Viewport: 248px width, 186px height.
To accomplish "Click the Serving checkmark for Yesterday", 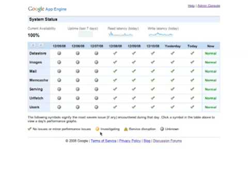I will [173, 89].
